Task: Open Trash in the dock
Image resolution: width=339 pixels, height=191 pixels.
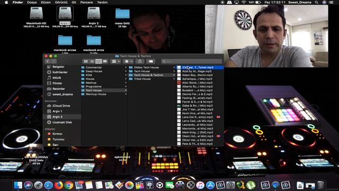Action: point(320,185)
